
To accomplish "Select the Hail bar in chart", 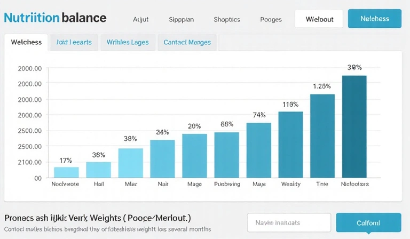I will pos(98,170).
